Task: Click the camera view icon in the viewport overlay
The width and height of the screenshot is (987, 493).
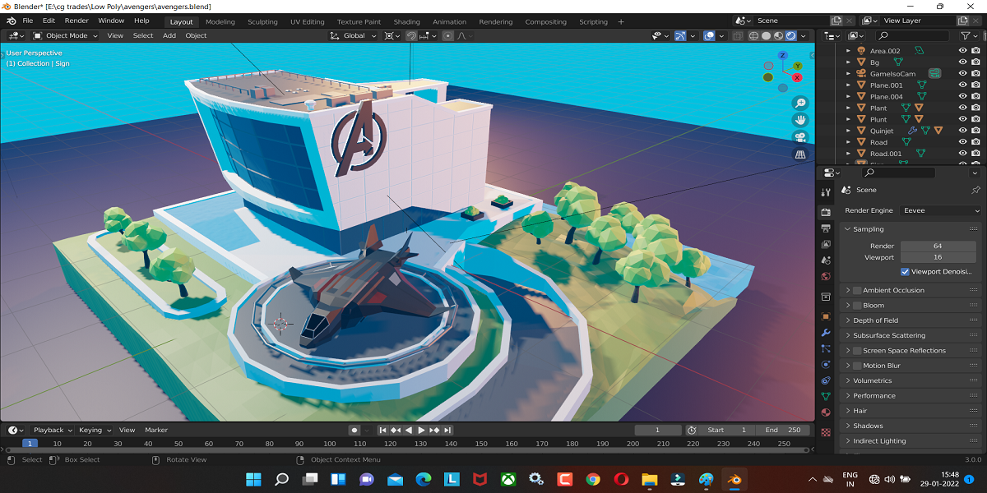Action: pos(800,136)
